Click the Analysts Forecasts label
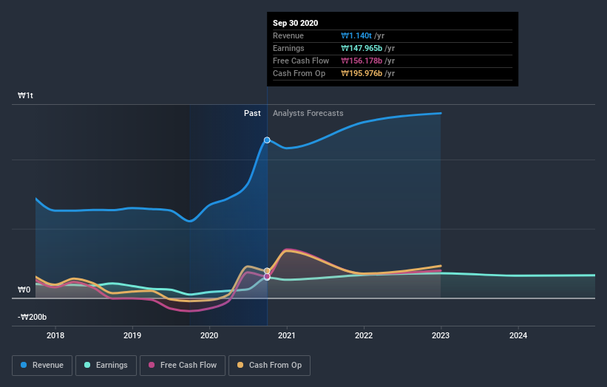 tap(308, 113)
